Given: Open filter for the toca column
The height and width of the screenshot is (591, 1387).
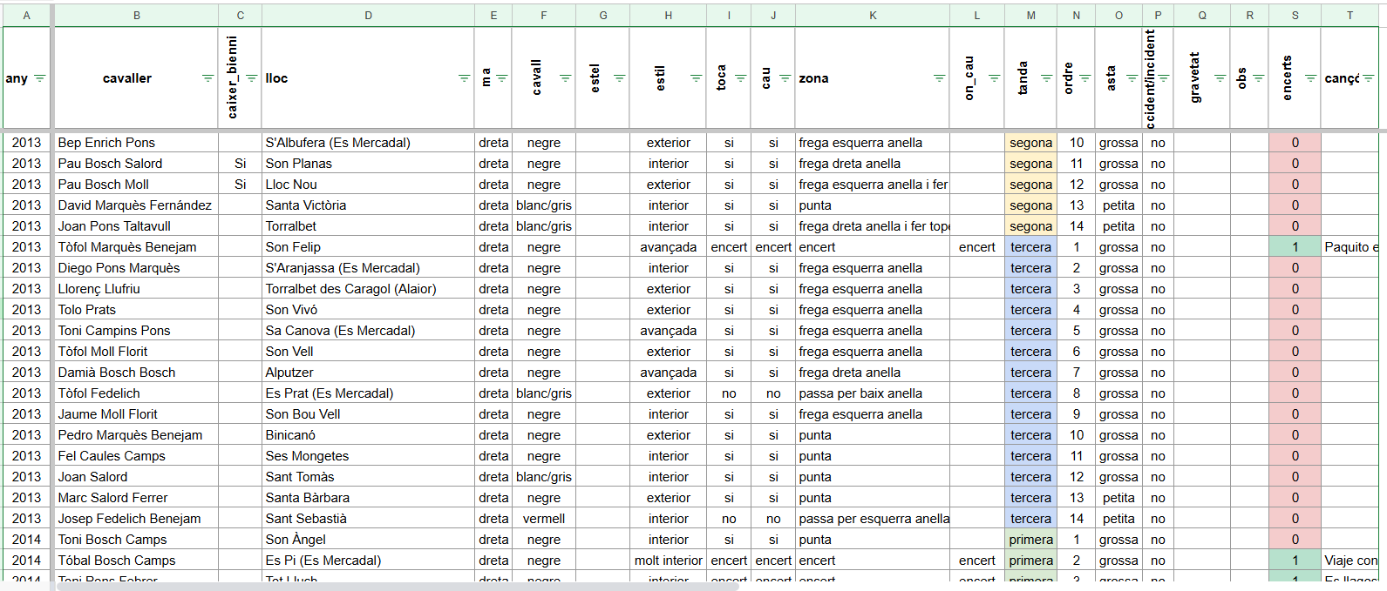Looking at the screenshot, I should (740, 78).
